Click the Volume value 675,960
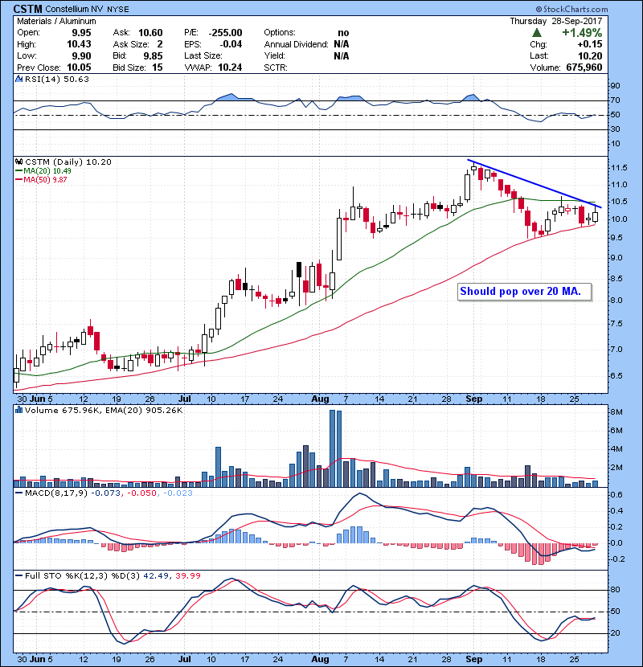Image resolution: width=643 pixels, height=667 pixels. (584, 68)
